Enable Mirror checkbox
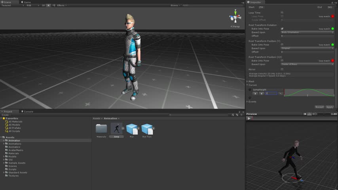The width and height of the screenshot is (338, 190). (282, 69)
